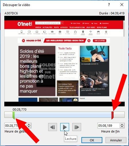Click the video name A307DC6

coord(11,13)
